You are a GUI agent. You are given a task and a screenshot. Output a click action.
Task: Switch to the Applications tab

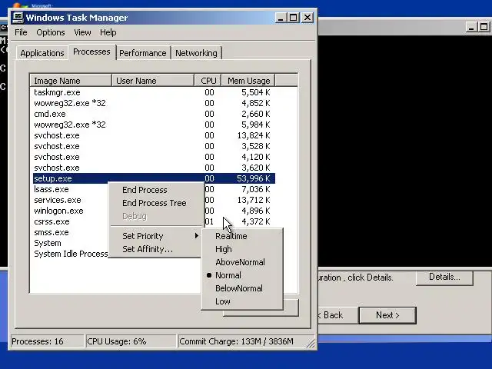click(x=42, y=53)
